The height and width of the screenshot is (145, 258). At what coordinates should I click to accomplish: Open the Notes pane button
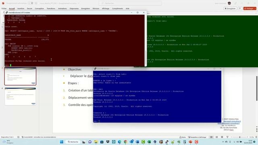click(x=183, y=137)
